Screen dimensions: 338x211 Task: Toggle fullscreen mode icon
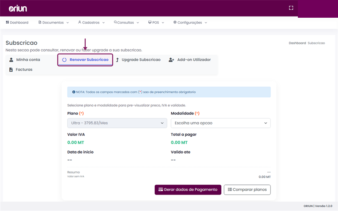coord(291,8)
